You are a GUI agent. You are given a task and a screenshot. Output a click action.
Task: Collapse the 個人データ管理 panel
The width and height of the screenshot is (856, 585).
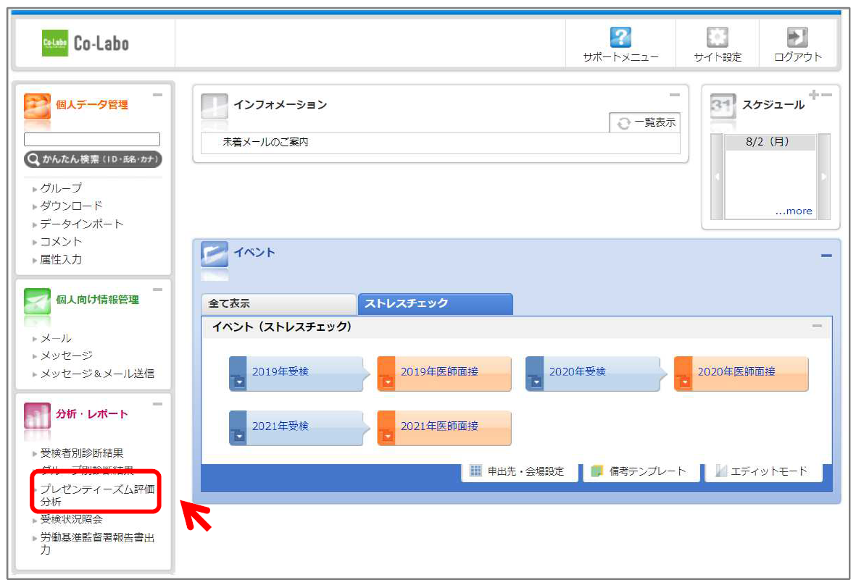pos(157,95)
